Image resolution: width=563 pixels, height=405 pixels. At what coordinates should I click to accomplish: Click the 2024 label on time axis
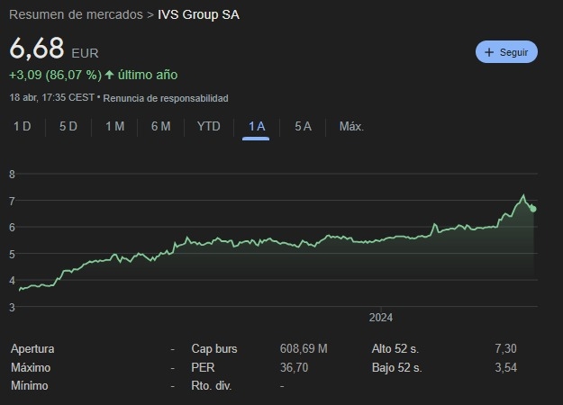[381, 318]
